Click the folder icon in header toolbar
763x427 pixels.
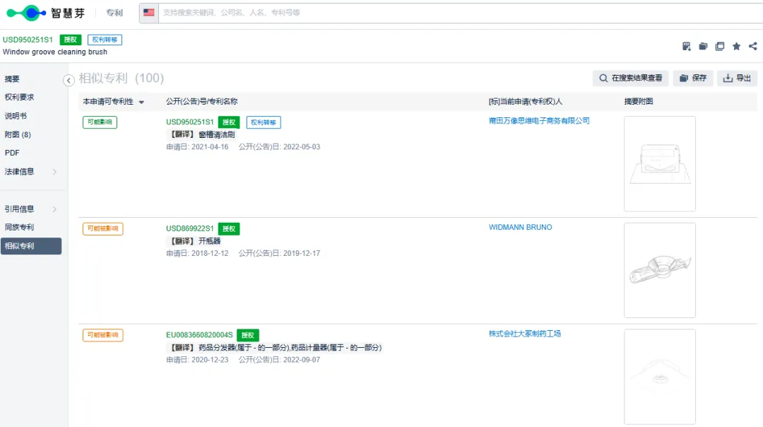[x=703, y=46]
